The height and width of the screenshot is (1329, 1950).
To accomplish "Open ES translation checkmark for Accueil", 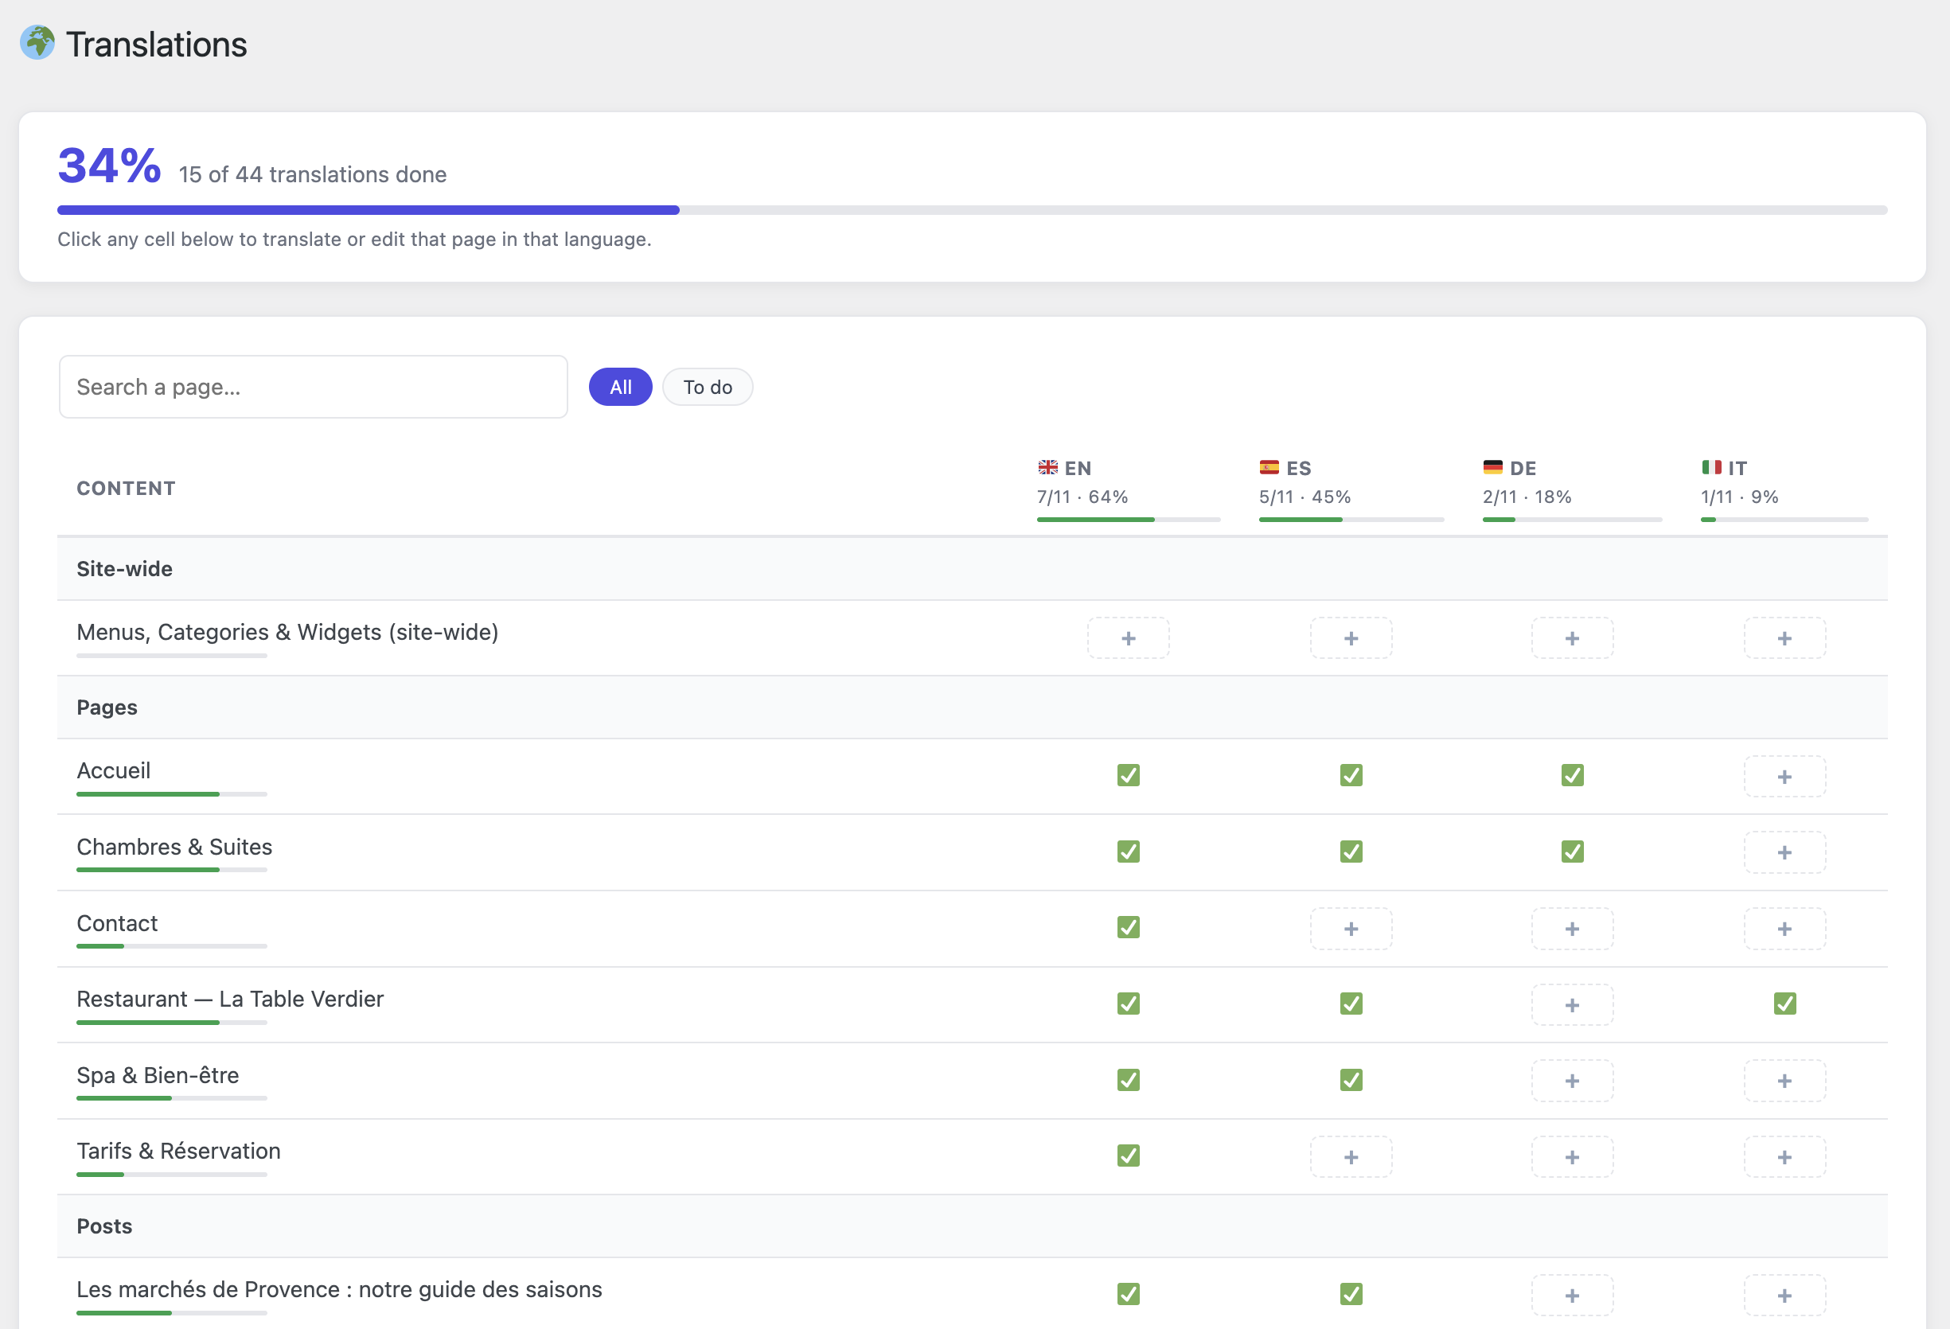I will pyautogui.click(x=1351, y=775).
